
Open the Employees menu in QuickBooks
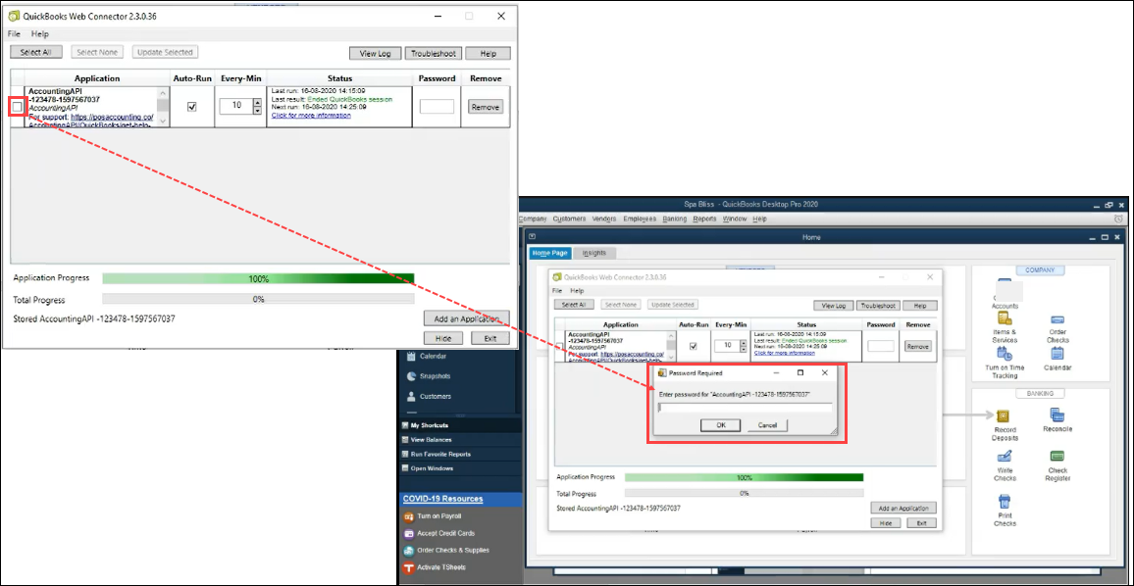click(640, 219)
